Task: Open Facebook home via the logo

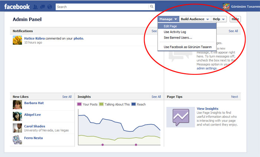Action: click(17, 7)
